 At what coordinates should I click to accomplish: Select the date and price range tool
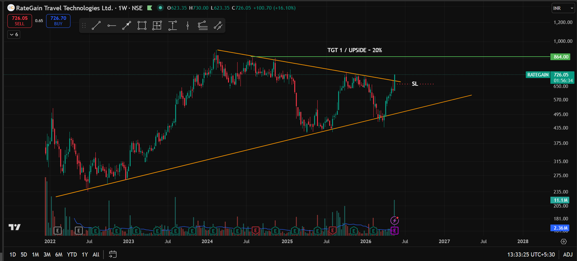pyautogui.click(x=157, y=25)
